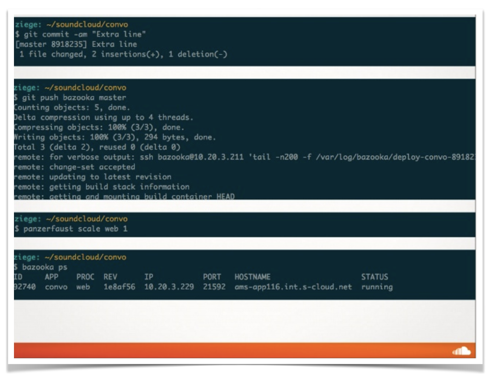Image resolution: width=496 pixels, height=379 pixels.
Task: Click the 'remote: for verbose output: ssh' line
Action: coord(245,157)
